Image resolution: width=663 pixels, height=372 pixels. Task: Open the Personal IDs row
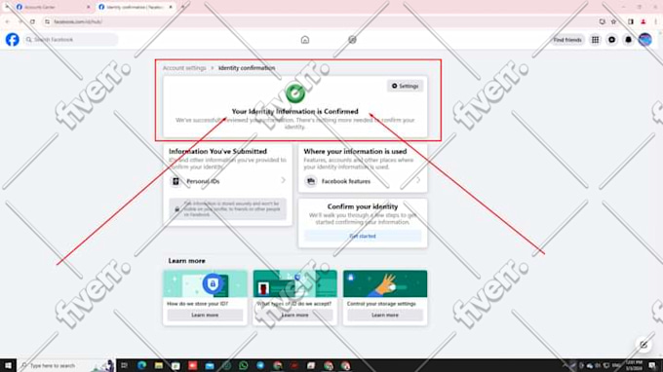pyautogui.click(x=227, y=181)
